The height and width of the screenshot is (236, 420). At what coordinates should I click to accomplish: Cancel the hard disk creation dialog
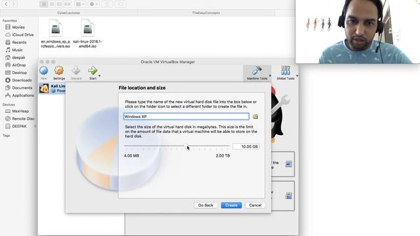[x=255, y=205]
